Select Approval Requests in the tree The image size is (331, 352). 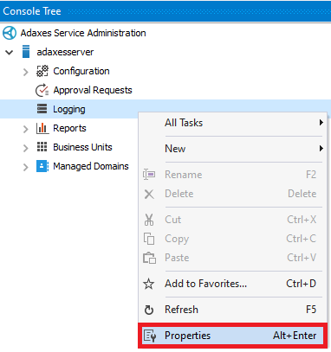point(93,90)
